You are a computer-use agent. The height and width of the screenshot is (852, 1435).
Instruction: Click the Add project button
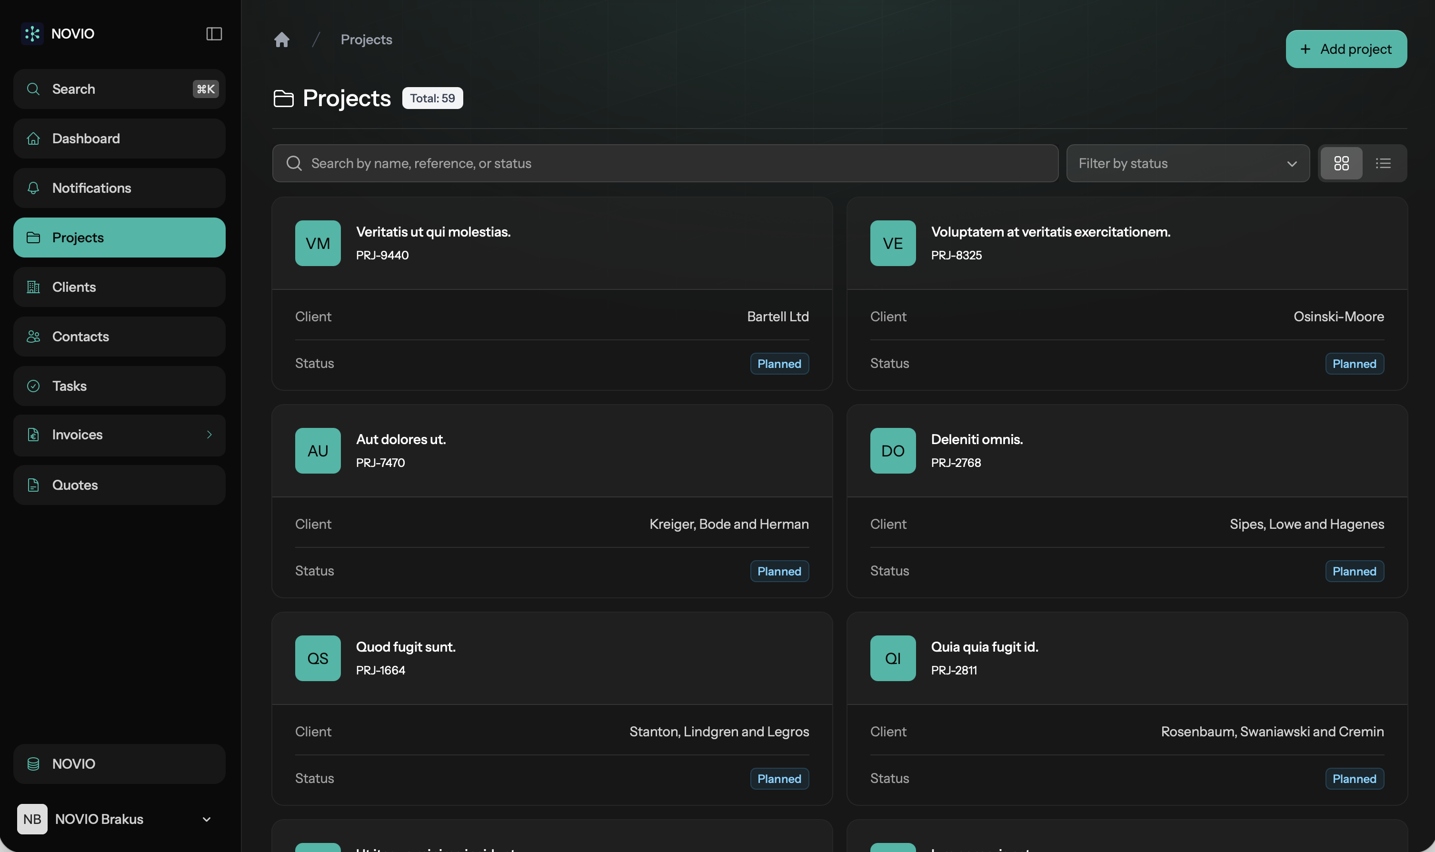pos(1345,49)
